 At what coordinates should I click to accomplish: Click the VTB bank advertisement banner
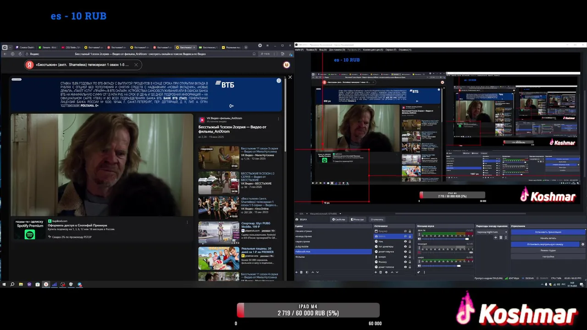146,94
